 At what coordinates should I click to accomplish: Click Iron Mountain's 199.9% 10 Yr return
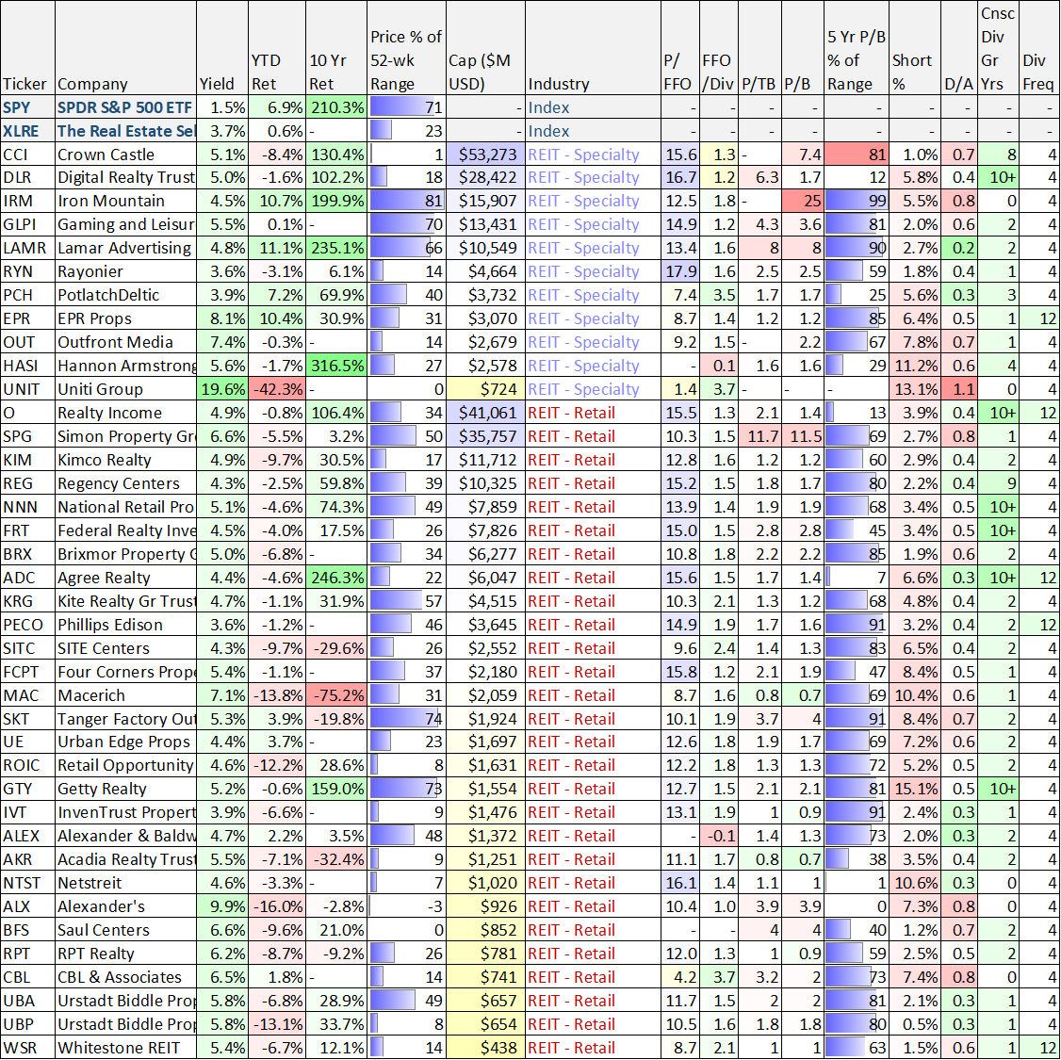337,201
